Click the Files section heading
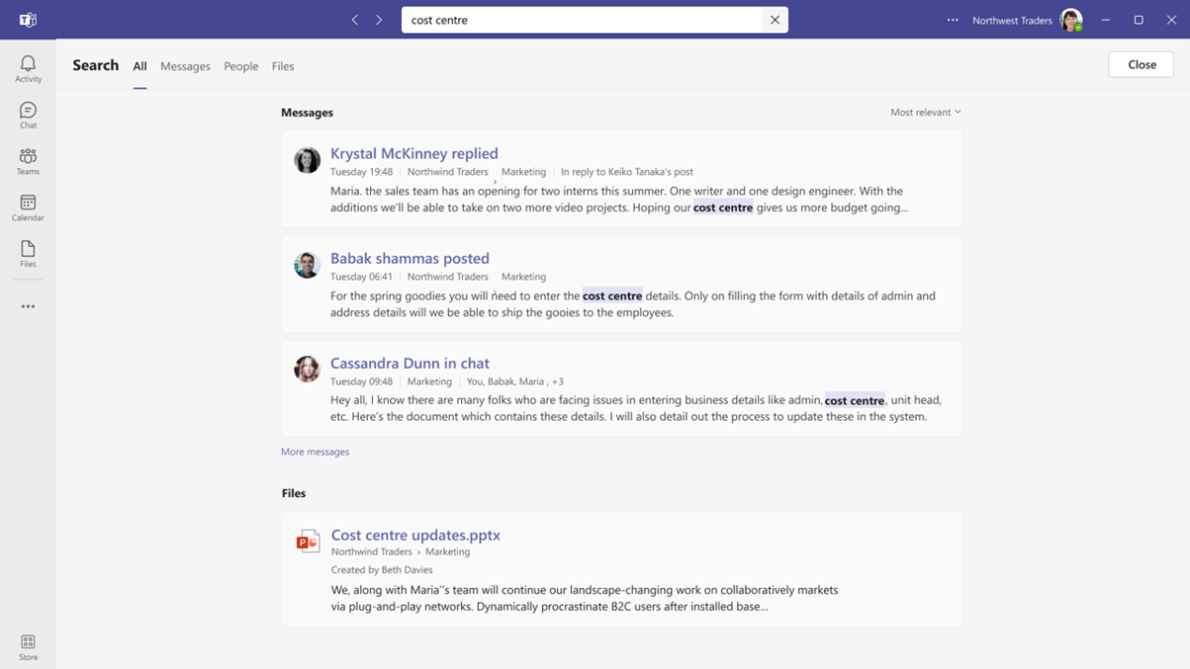The width and height of the screenshot is (1190, 669). click(x=294, y=493)
